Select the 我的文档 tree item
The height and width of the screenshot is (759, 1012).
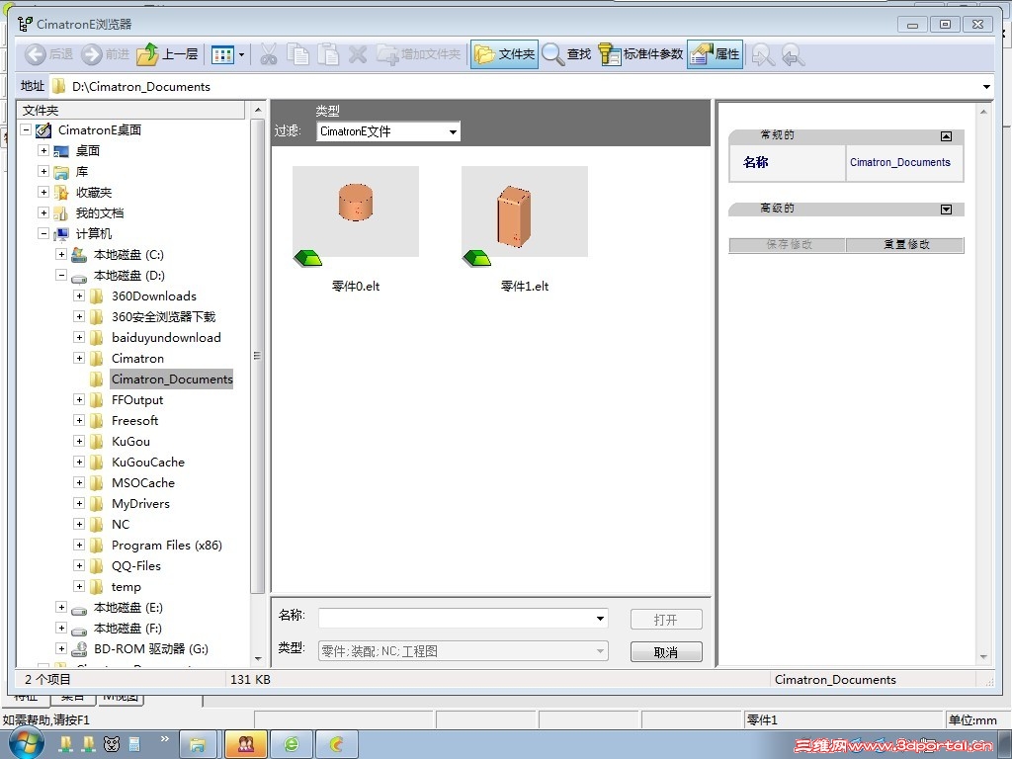(100, 213)
